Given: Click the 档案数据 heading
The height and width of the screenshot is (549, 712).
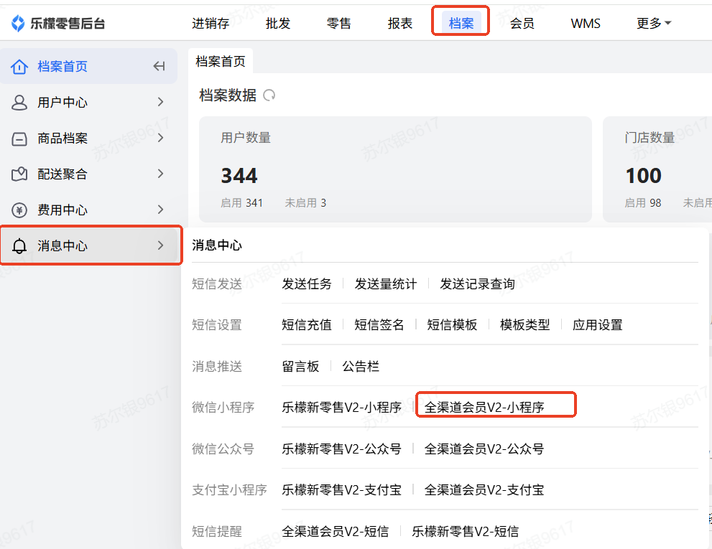Looking at the screenshot, I should (x=228, y=95).
